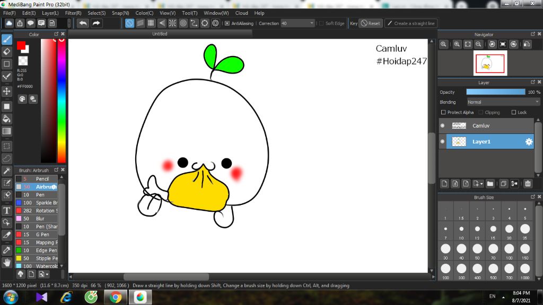Switch to Untitled canvas tab
Screen dimensions: 543x305
[x=160, y=34]
